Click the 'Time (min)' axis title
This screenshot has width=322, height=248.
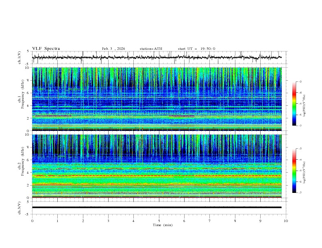click(x=163, y=225)
